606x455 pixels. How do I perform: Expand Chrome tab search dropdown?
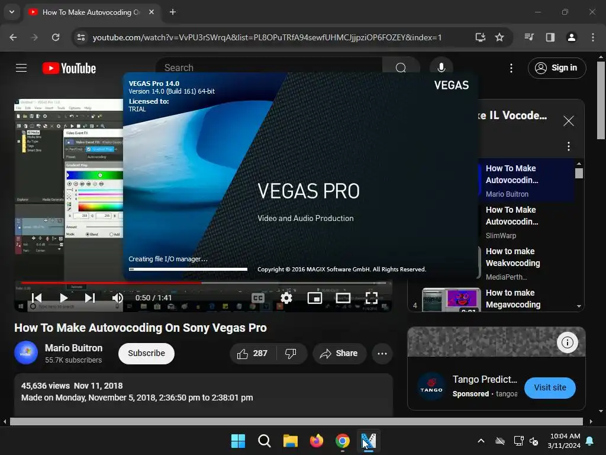click(x=12, y=12)
